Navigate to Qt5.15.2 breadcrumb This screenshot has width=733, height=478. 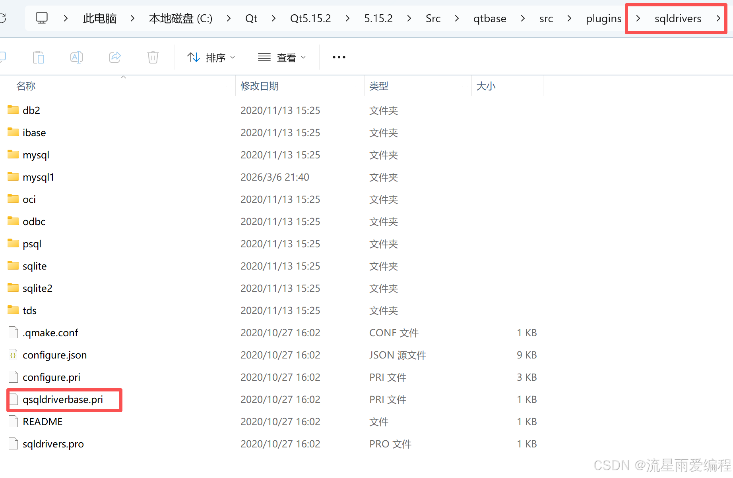tap(310, 18)
